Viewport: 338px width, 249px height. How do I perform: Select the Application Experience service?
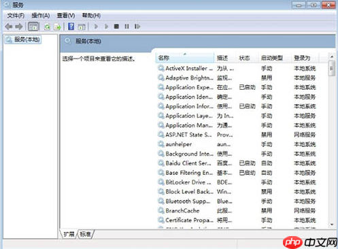[x=237, y=87]
